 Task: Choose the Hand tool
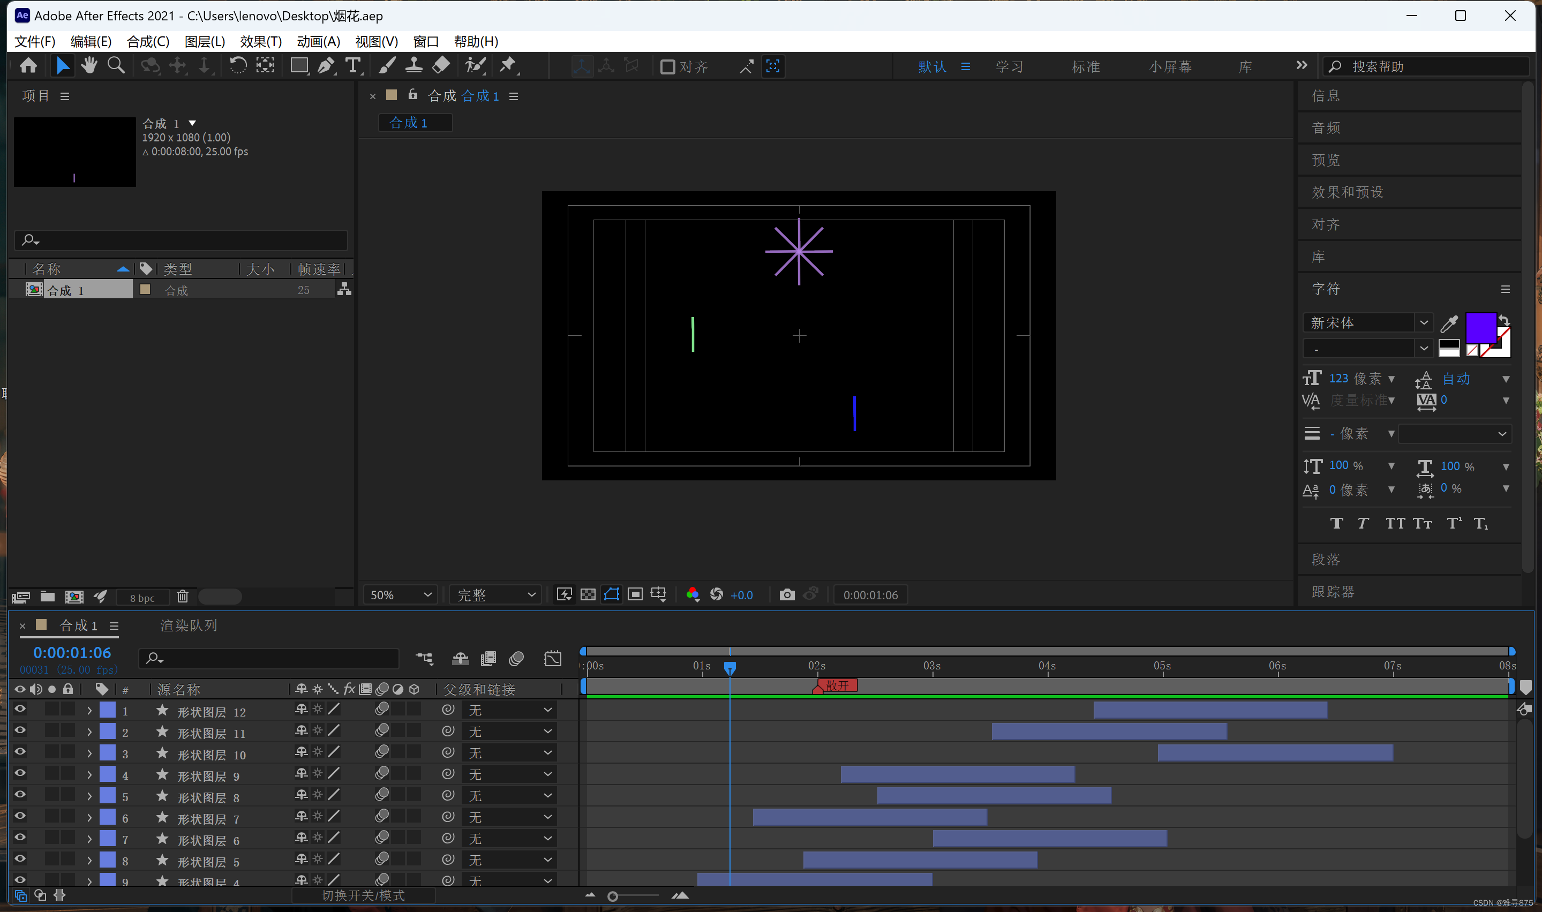89,66
